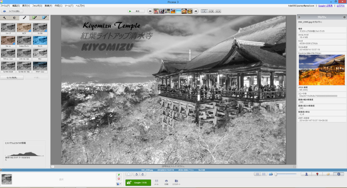Open the Picture (画像) menu

click(x=48, y=6)
